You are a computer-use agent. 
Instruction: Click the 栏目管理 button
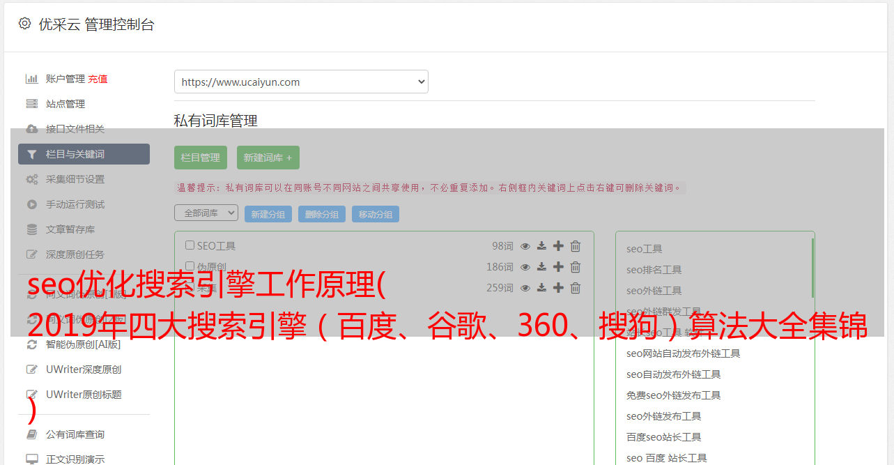201,158
